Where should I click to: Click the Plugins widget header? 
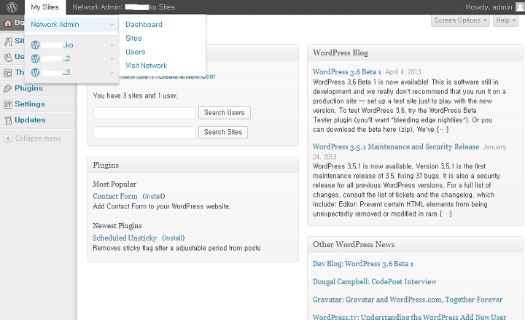tap(192, 165)
